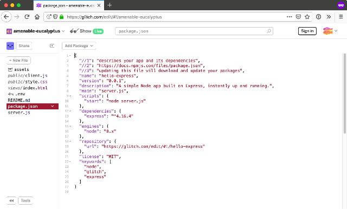Click the "8.x" node engine value
347x209 pixels.
(110, 131)
